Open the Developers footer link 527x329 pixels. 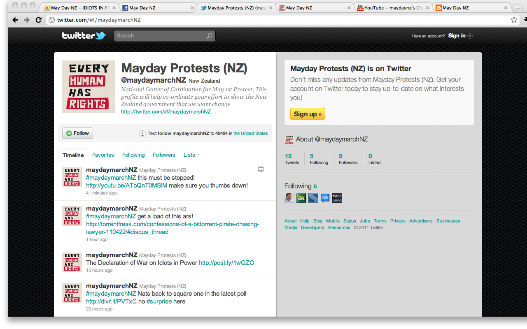312,227
